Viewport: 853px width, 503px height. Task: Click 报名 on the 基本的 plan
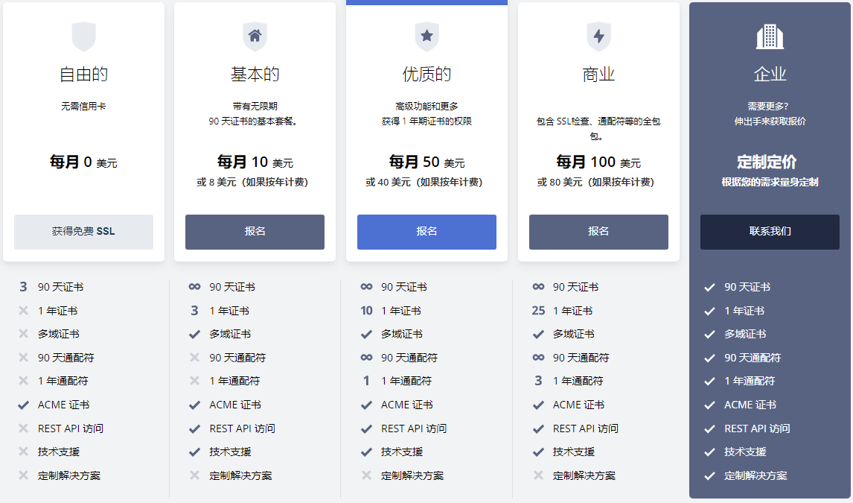coord(255,232)
